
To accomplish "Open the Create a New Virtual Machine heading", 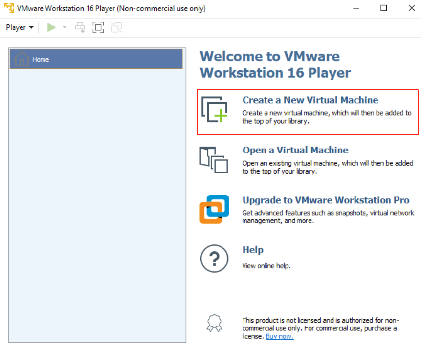I will click(310, 100).
